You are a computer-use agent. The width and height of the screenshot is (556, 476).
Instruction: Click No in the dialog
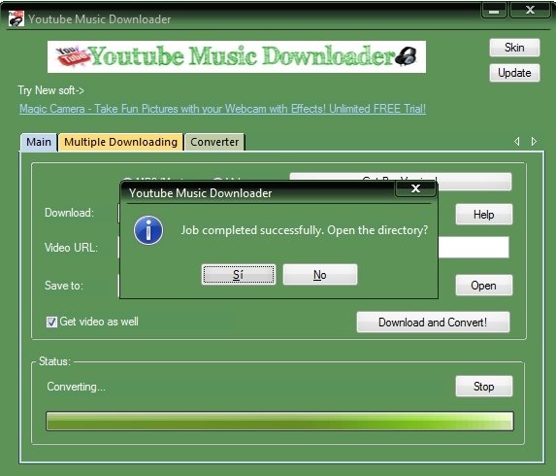click(320, 274)
